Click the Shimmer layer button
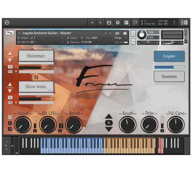Viewport: 192px width, 173px height. click(x=36, y=56)
